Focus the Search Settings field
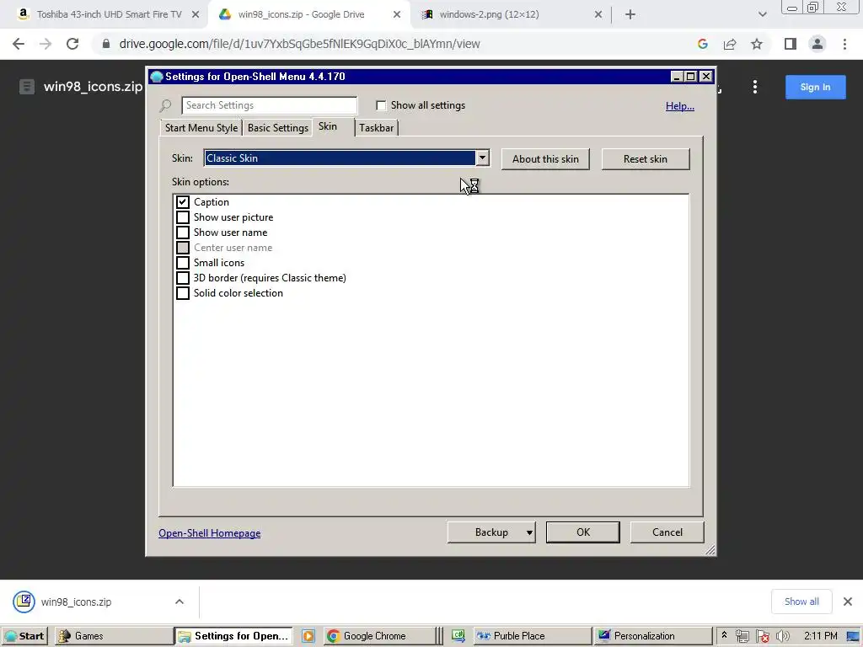The image size is (863, 647). pos(269,105)
